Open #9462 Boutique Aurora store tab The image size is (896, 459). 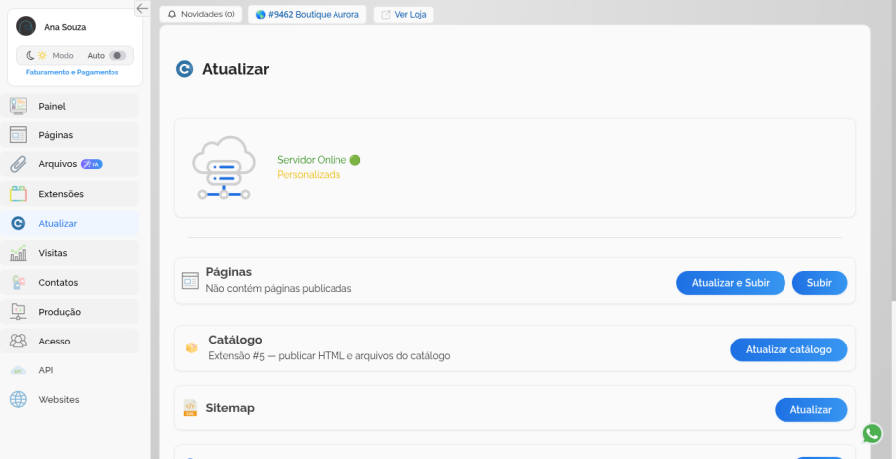(307, 14)
